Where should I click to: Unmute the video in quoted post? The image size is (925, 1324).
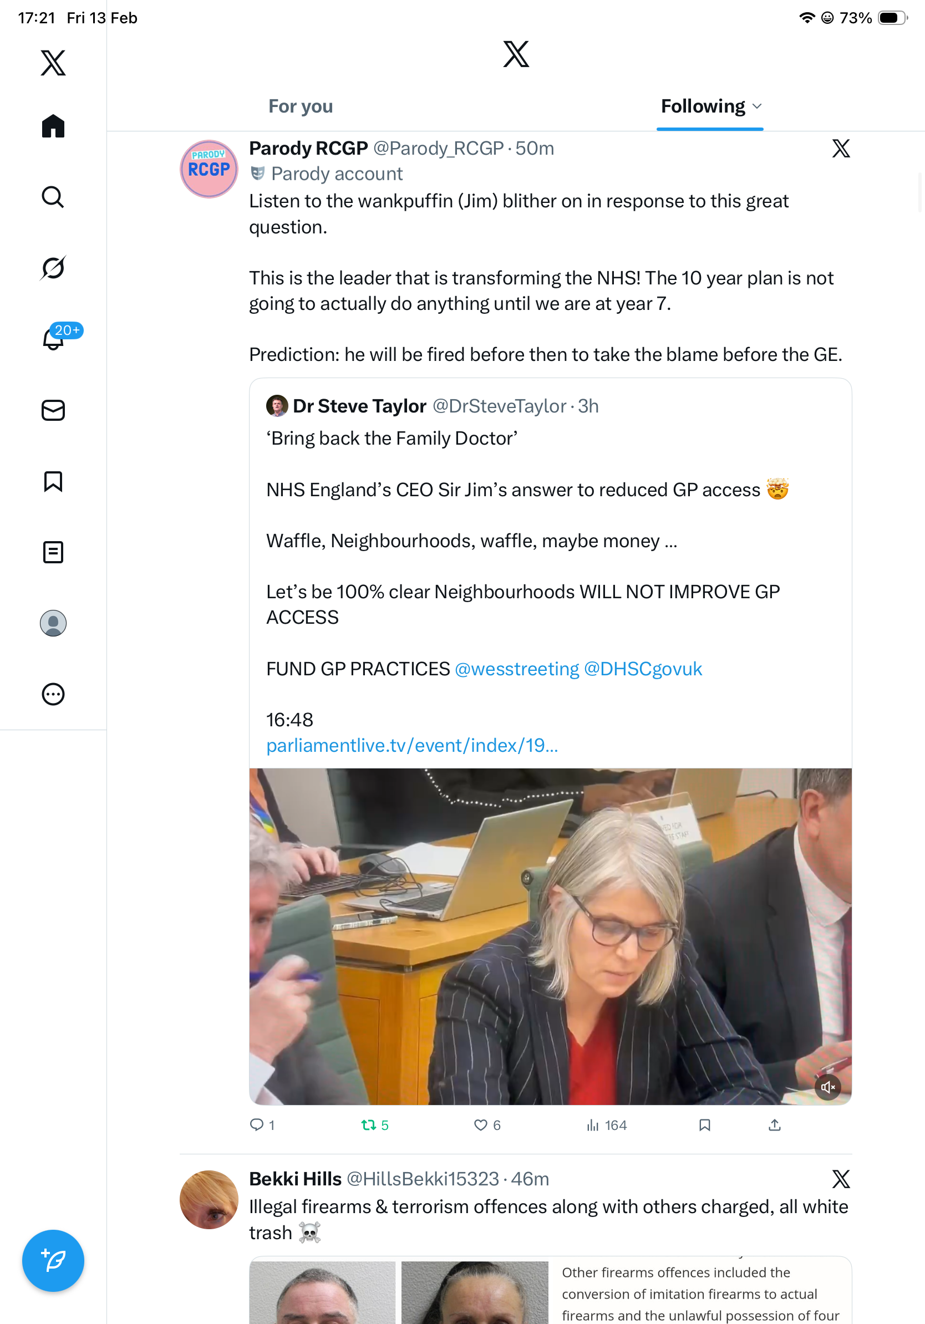tap(827, 1087)
